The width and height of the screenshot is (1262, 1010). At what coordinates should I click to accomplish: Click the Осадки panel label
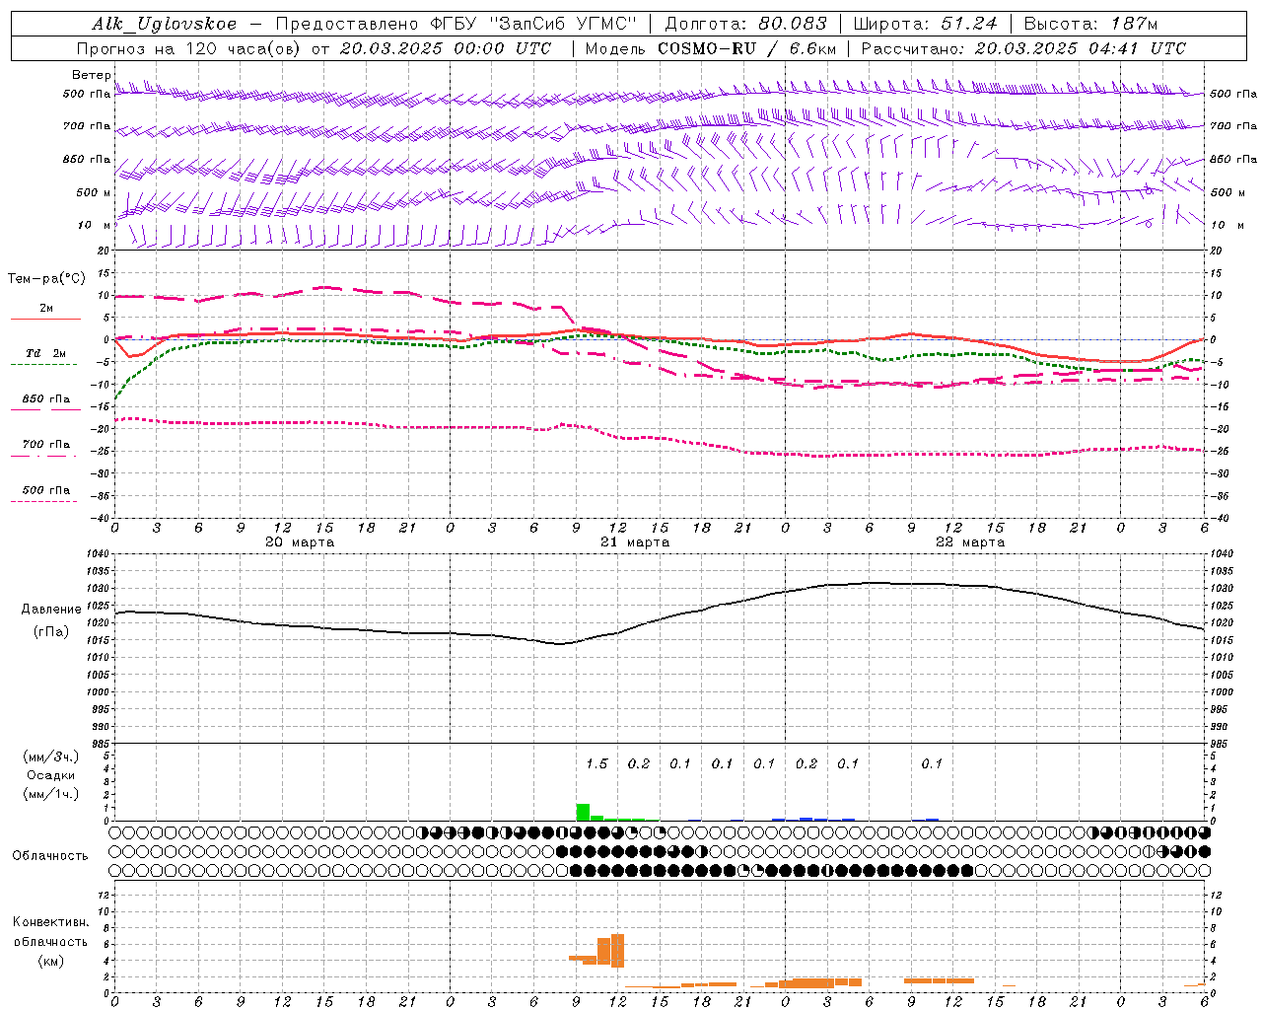51,775
